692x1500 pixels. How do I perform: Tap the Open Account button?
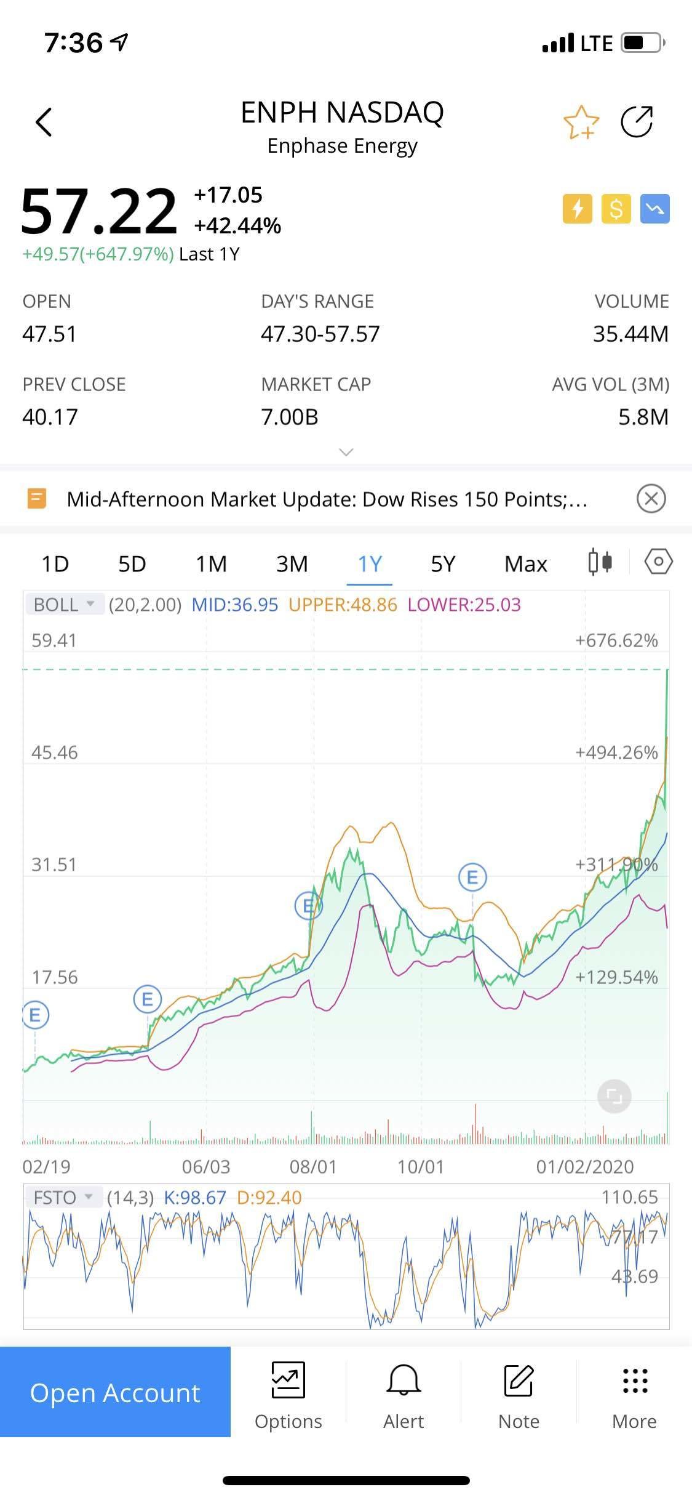coord(115,1392)
